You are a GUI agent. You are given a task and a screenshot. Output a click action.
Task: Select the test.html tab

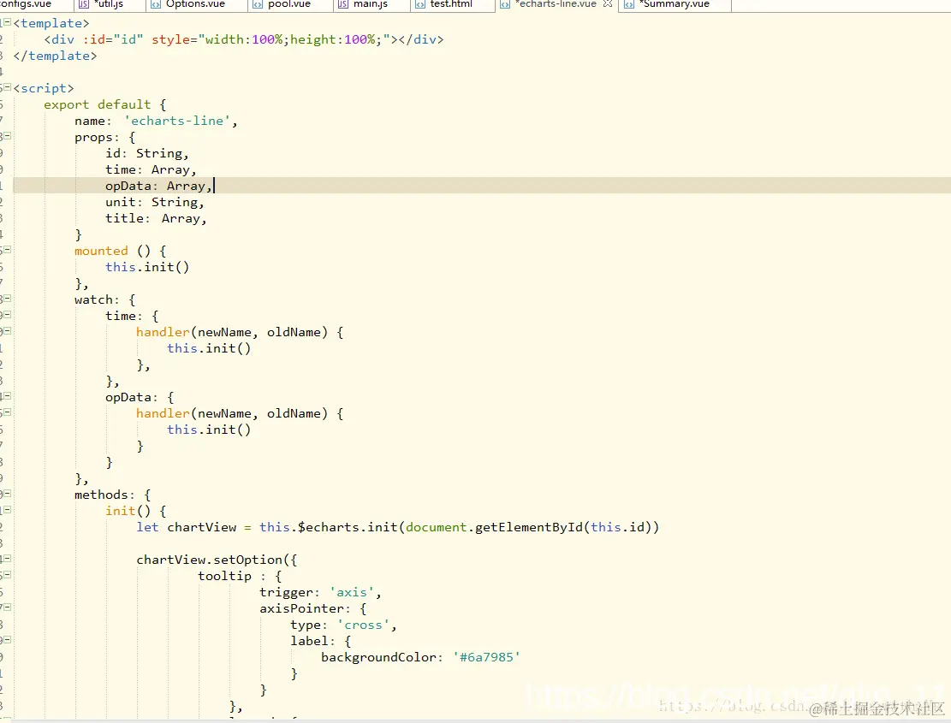[x=451, y=4]
